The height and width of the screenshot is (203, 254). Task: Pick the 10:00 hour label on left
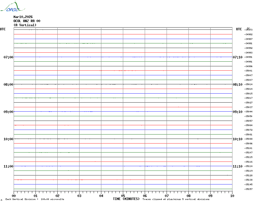8,139
